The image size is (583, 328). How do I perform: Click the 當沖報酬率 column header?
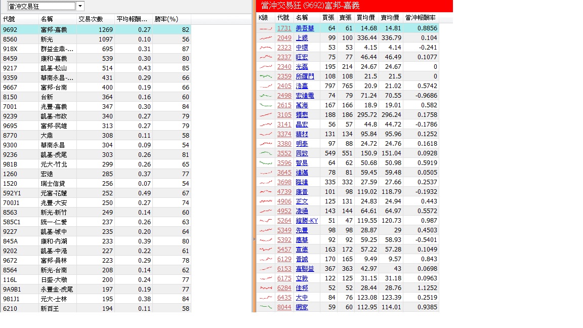coord(421,18)
